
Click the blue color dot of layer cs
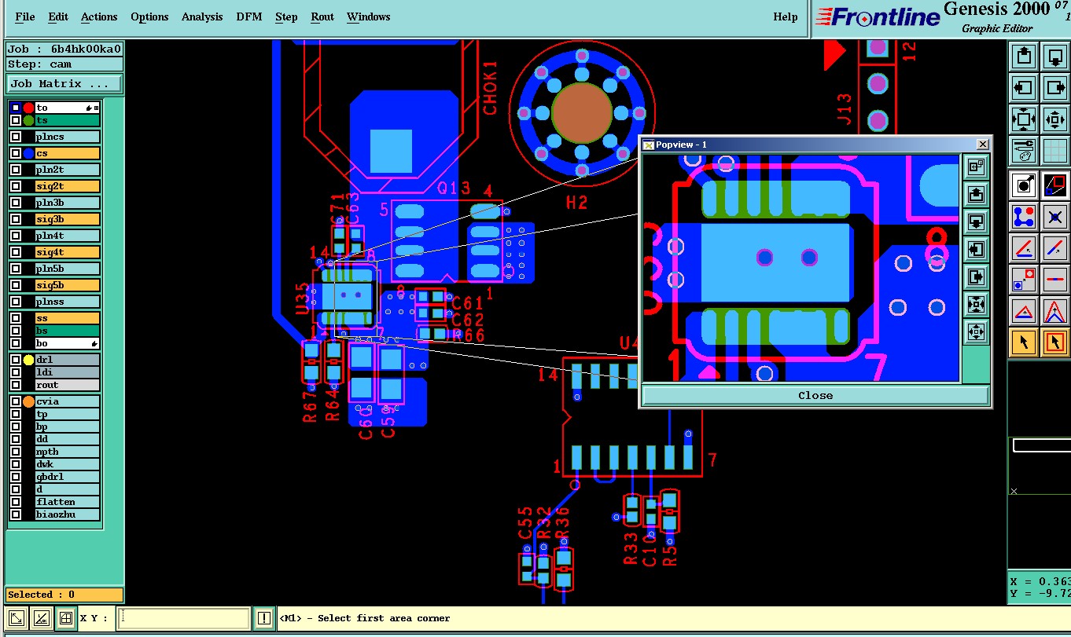point(29,153)
